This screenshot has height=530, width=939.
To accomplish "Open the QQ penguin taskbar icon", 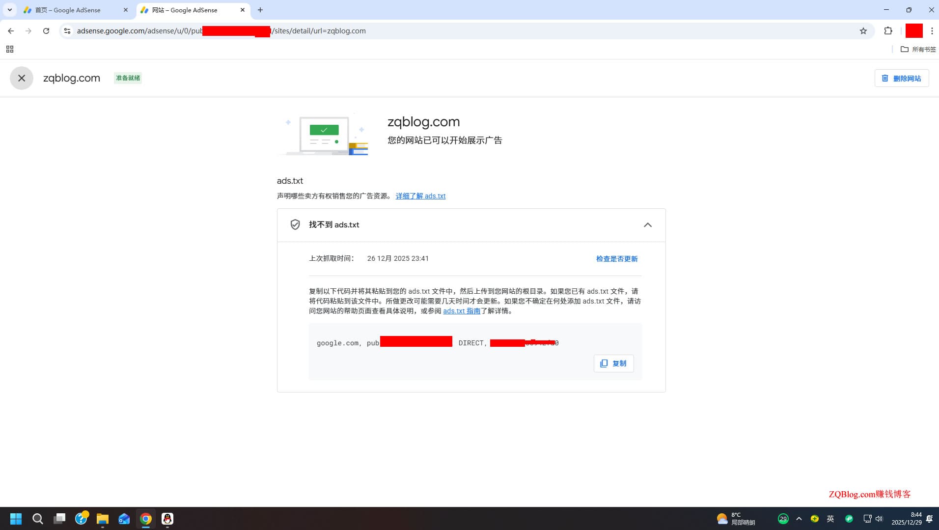I will (167, 519).
